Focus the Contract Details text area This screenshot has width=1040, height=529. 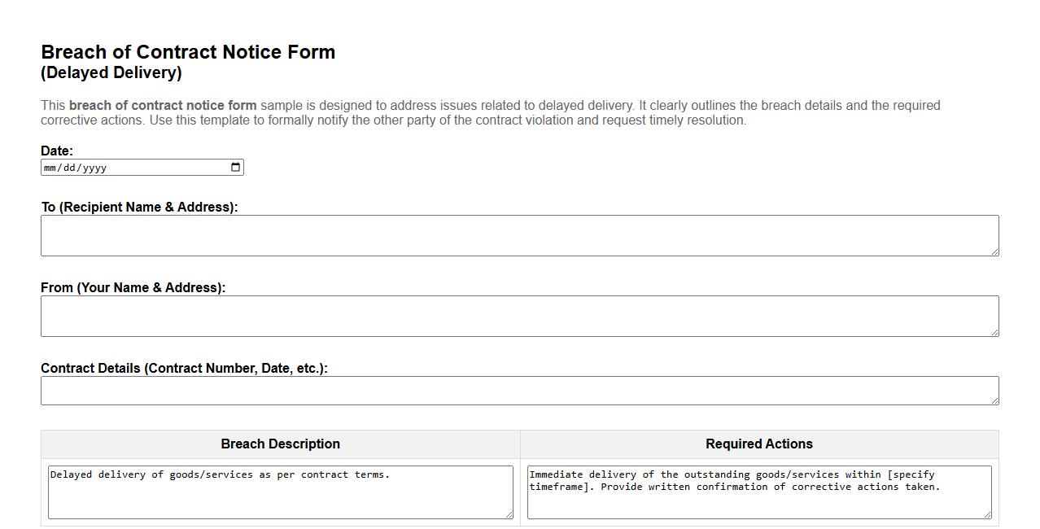click(519, 390)
